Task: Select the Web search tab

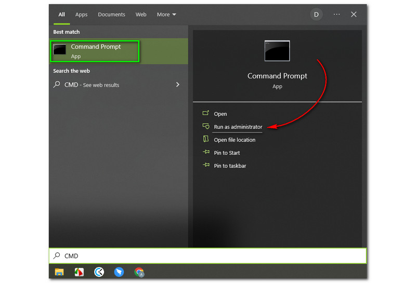Action: (x=141, y=15)
